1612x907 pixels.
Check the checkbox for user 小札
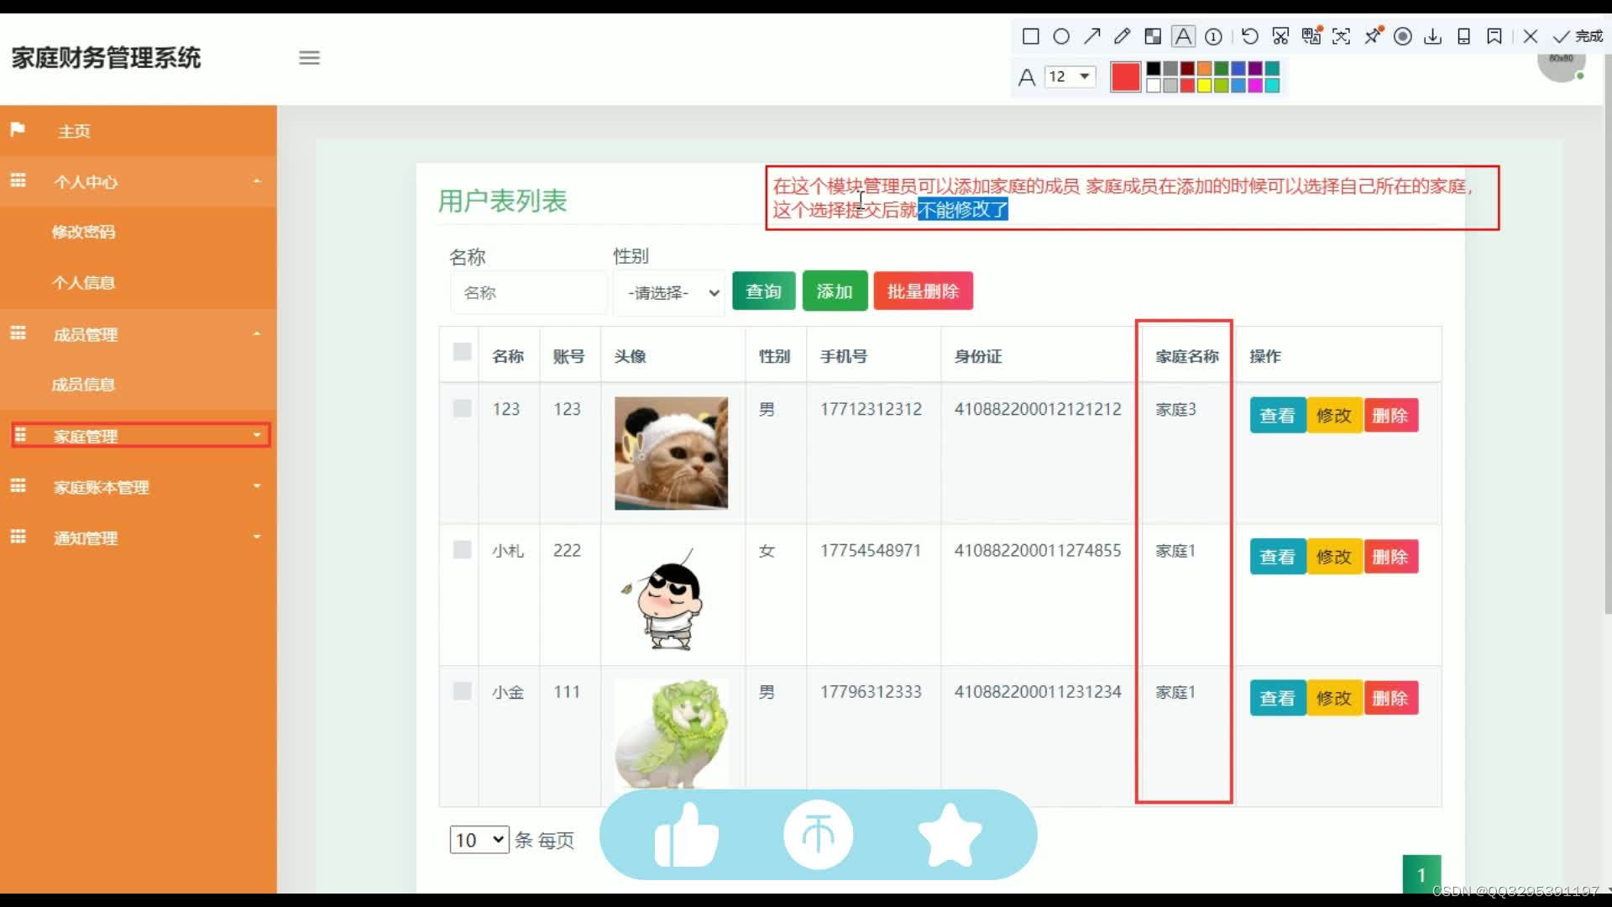tap(462, 549)
